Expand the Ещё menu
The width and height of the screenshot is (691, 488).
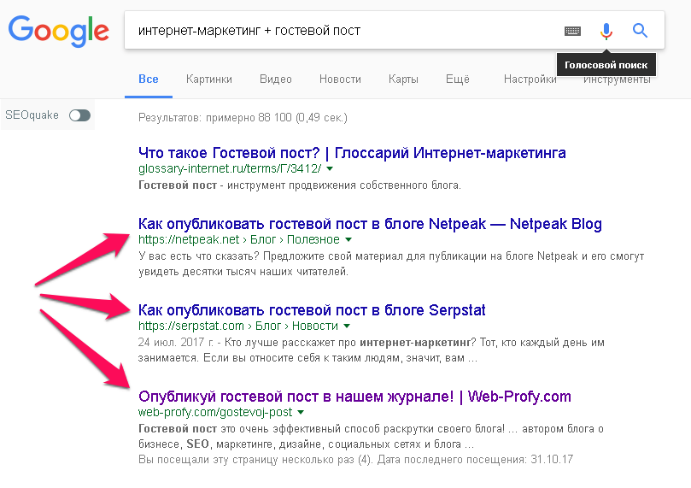(x=458, y=79)
